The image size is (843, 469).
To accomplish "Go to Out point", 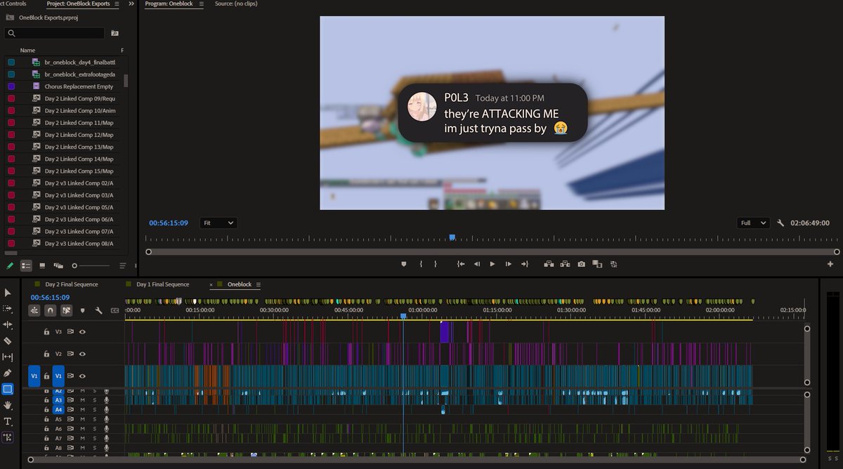I will pyautogui.click(x=524, y=264).
